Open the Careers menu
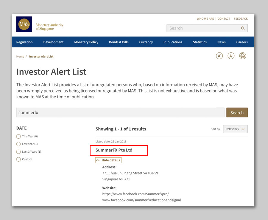The height and width of the screenshot is (220, 268). coord(242,42)
